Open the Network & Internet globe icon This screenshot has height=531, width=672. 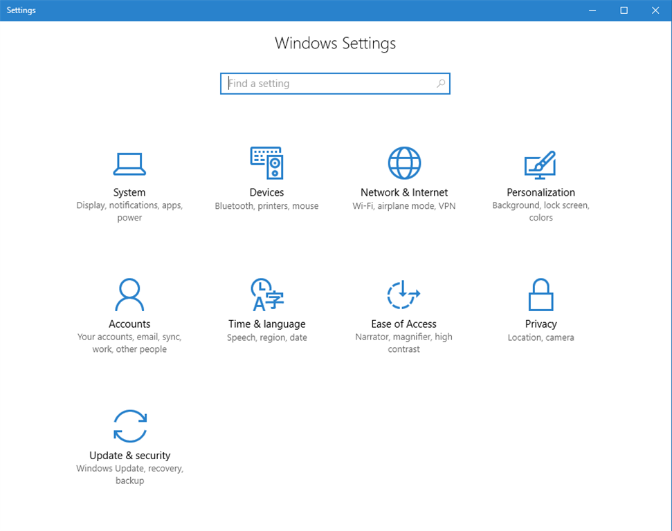pyautogui.click(x=404, y=163)
